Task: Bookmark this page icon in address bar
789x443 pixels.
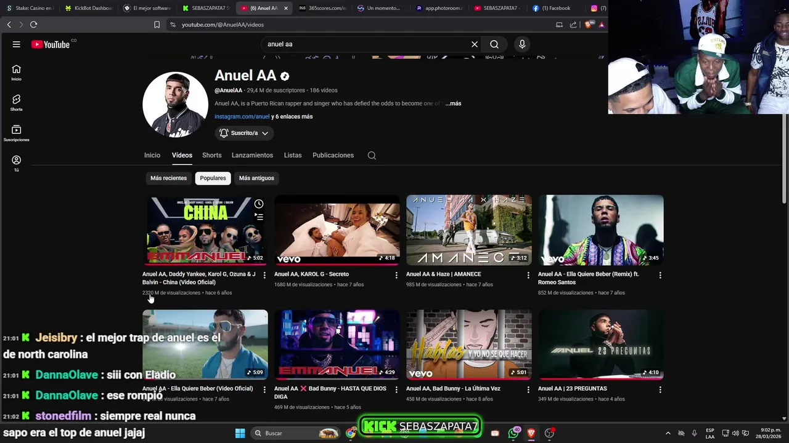Action: click(157, 25)
